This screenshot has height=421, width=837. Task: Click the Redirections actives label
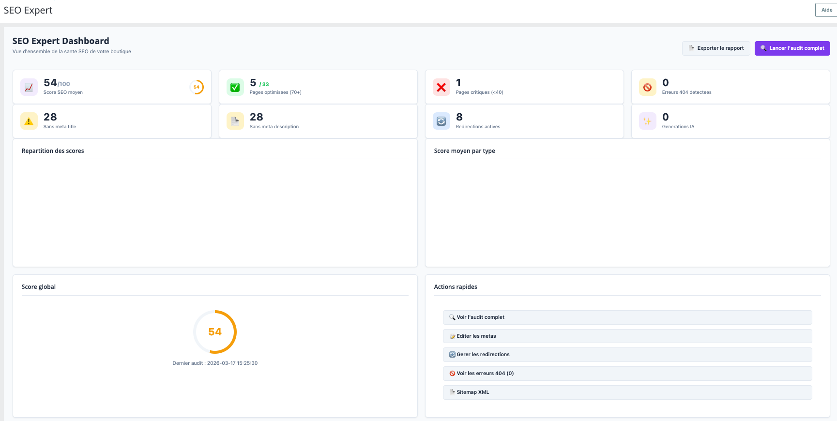click(478, 127)
